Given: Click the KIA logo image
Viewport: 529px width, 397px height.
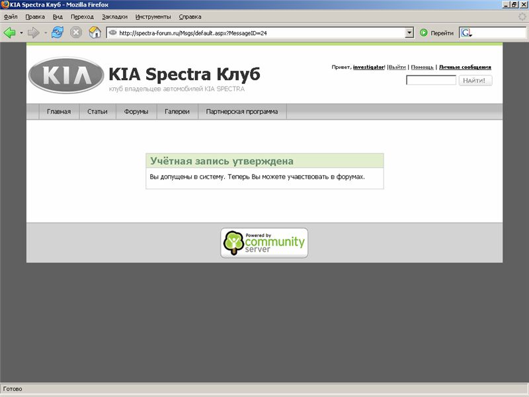Looking at the screenshot, I should point(66,75).
